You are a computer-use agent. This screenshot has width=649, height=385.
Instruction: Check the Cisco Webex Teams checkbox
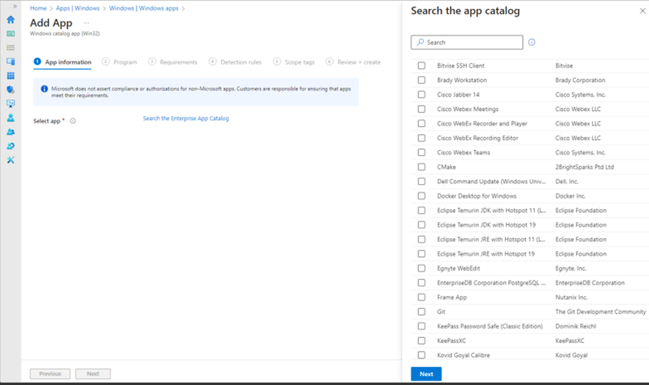(422, 152)
